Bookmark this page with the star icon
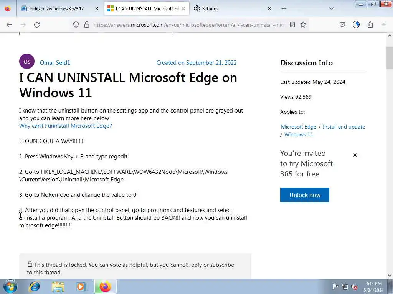This screenshot has height=294, width=393. 303,24
